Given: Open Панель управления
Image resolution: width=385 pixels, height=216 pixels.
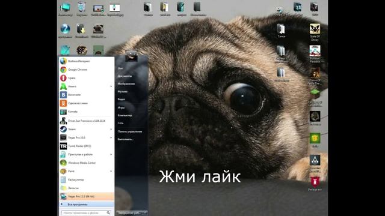Looking at the screenshot, I should [x=130, y=131].
